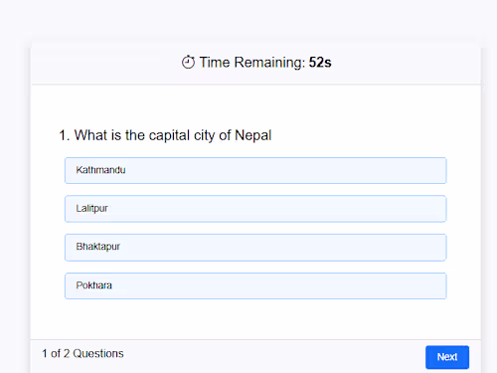Click the word 'Questions' in the footer counter
Viewport: 497px width, 373px height.
click(x=98, y=353)
